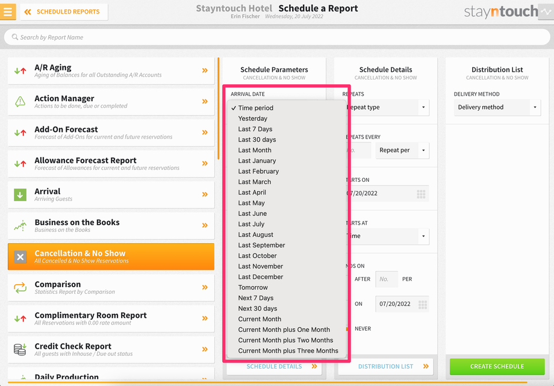Image resolution: width=554 pixels, height=386 pixels.
Task: Select Last Month option
Action: pyautogui.click(x=286, y=150)
